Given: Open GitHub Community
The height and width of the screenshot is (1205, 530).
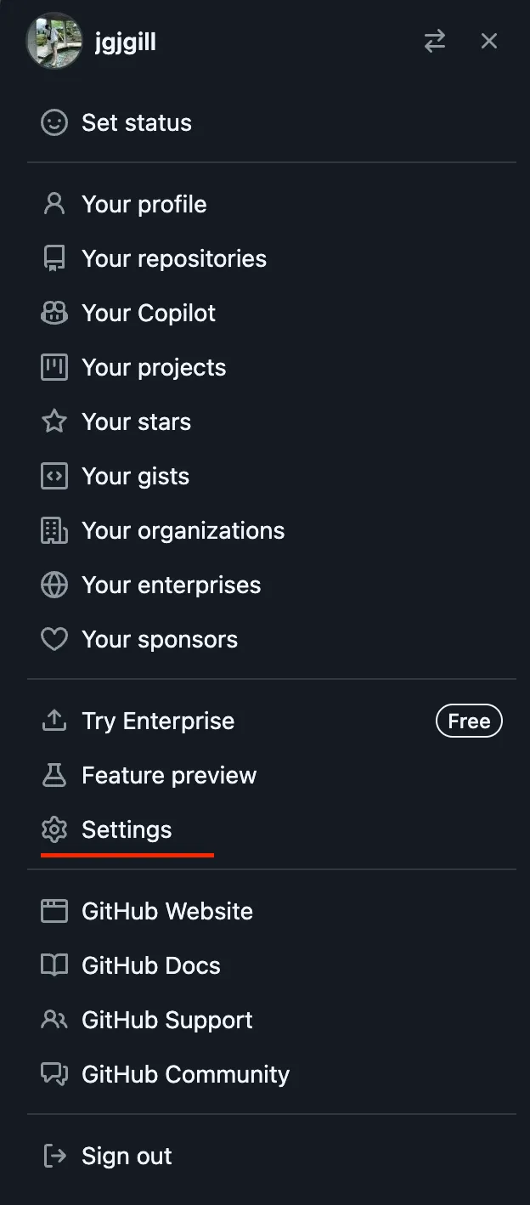Looking at the screenshot, I should tap(185, 1074).
